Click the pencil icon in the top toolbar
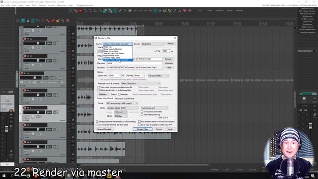Screen dimensions: 318x179 click(x=120, y=10)
